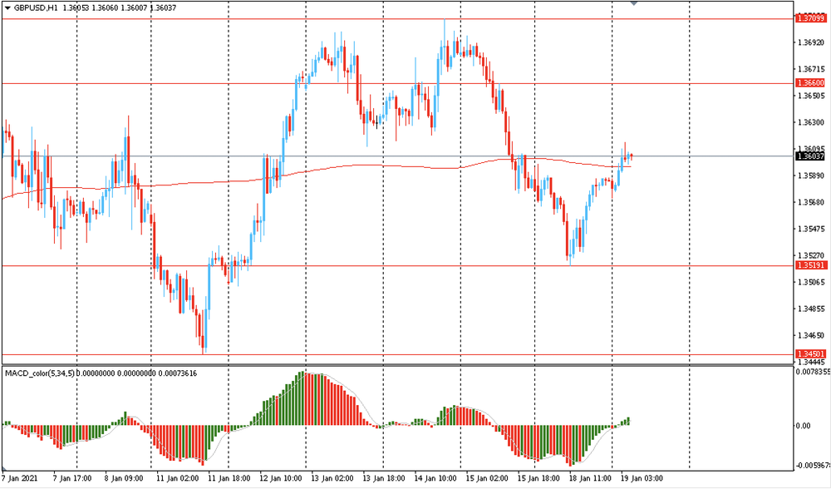Click the 1.35475 price scale value
The height and width of the screenshot is (489, 831).
[x=811, y=230]
